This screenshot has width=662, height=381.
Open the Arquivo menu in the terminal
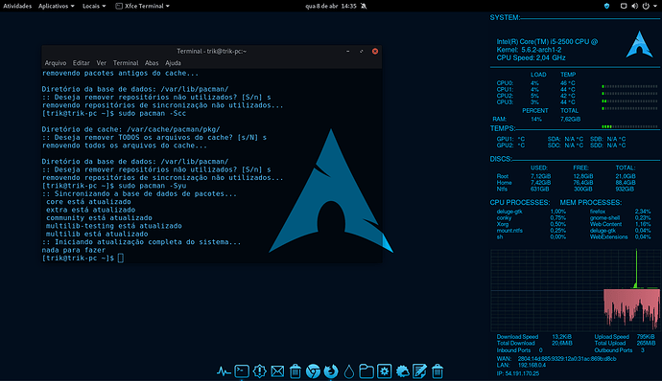tap(56, 63)
